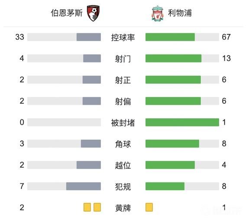Click Liverpool's possession value 67
The height and width of the screenshot is (220, 246).
(226, 37)
